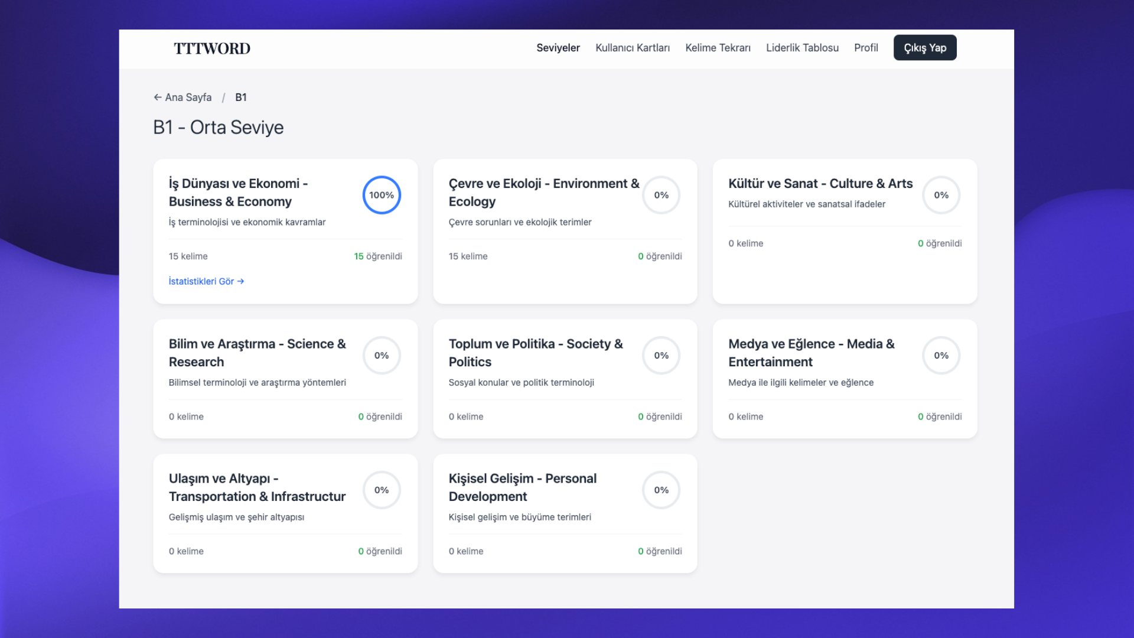Open Kelime Tekrarı in the navbar
1134x638 pixels.
tap(718, 48)
